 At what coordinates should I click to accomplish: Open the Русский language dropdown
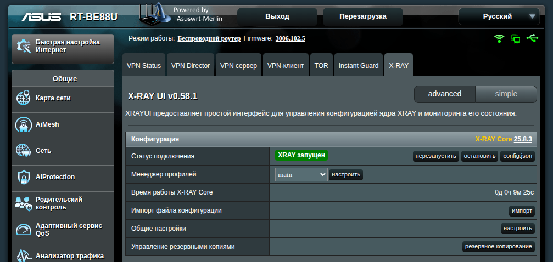499,16
